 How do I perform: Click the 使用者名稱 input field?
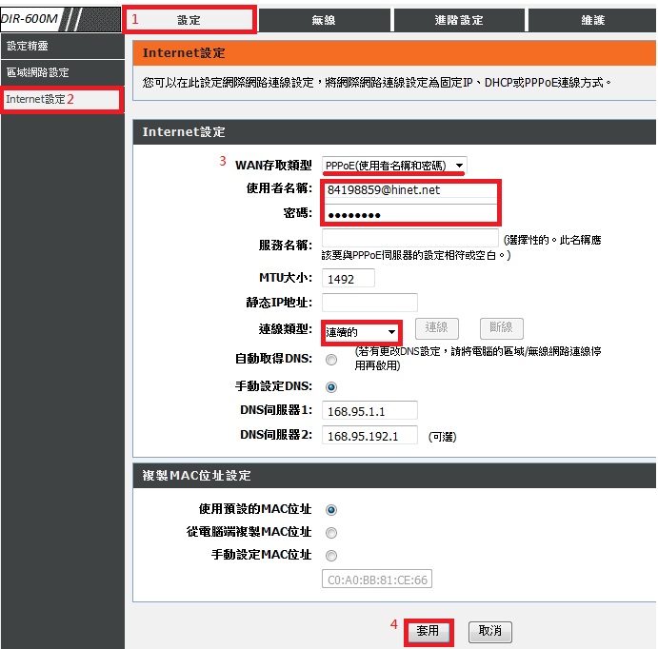click(409, 190)
